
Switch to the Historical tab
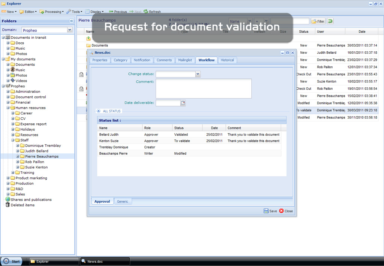(x=227, y=60)
